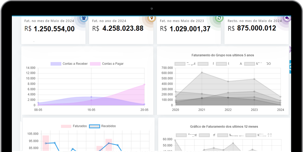Click the last legend swatch in the 5-year chart
This screenshot has height=152, width=303.
250,64
